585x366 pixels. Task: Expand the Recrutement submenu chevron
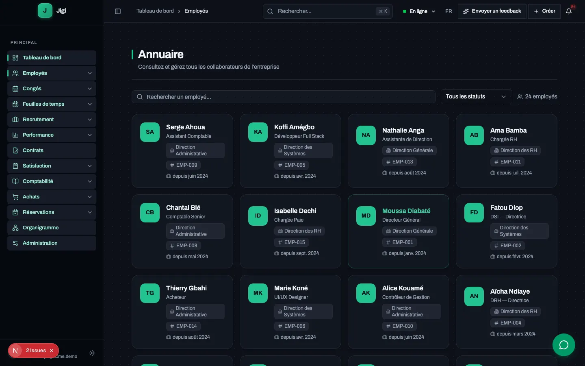tap(90, 120)
